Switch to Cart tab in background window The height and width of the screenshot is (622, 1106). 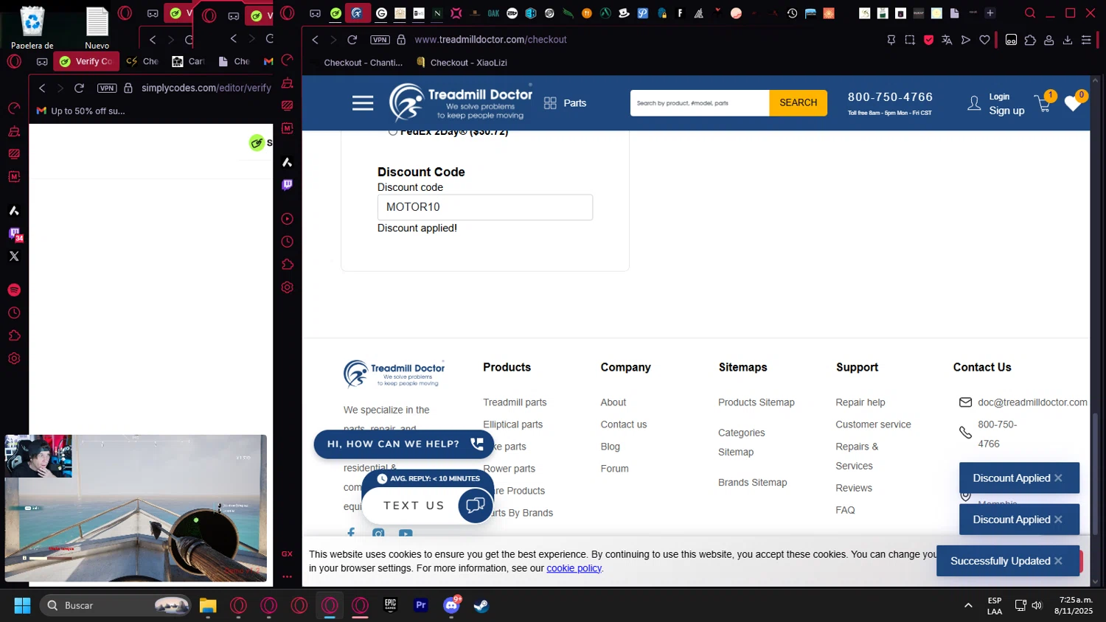click(188, 61)
